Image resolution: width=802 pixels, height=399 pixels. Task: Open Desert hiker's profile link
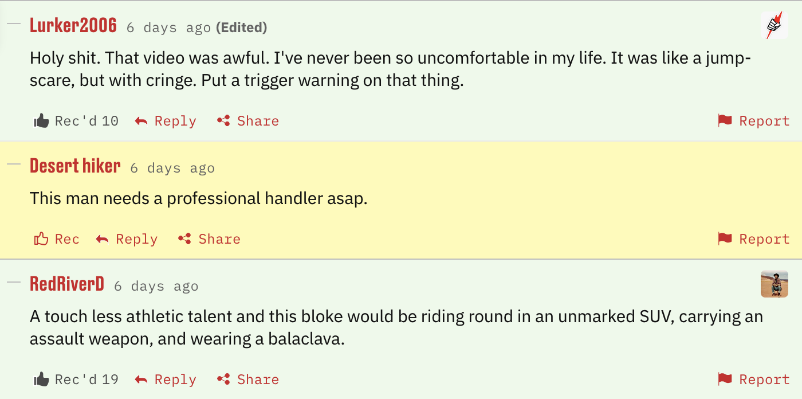pos(75,166)
